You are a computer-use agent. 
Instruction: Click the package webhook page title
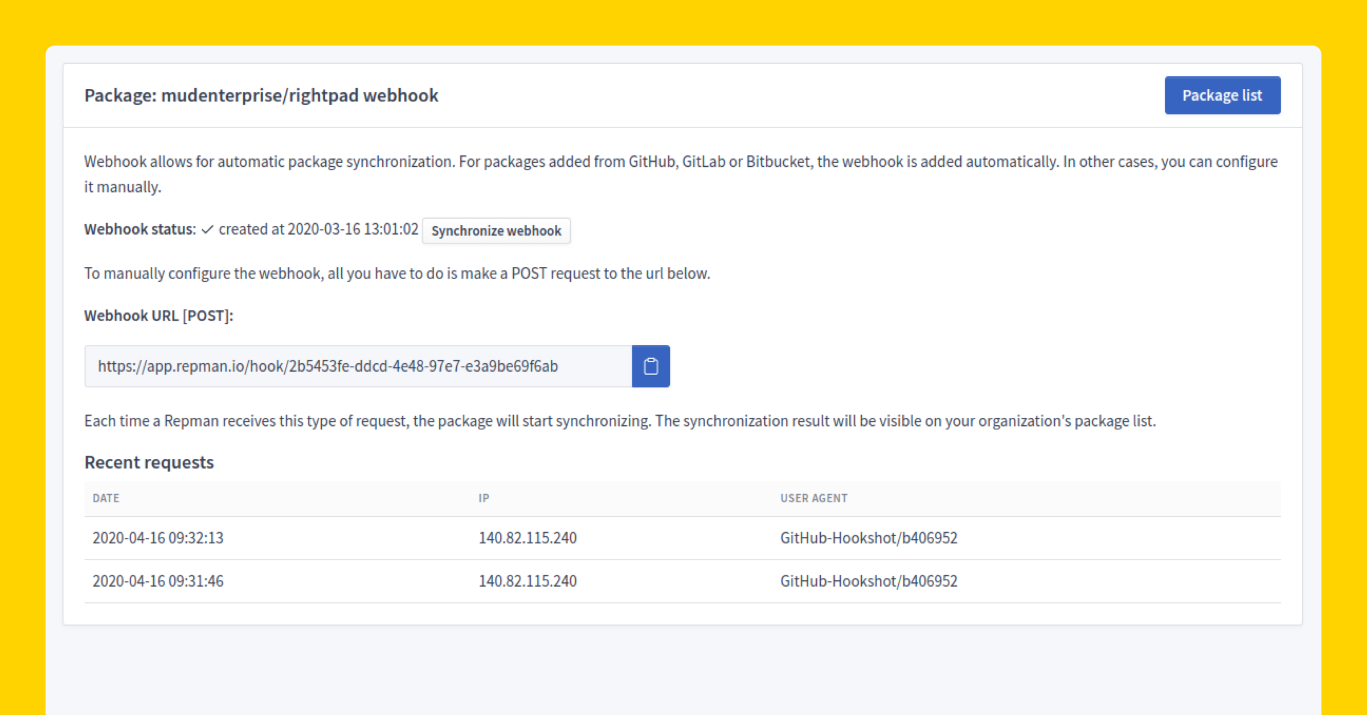pyautogui.click(x=261, y=95)
